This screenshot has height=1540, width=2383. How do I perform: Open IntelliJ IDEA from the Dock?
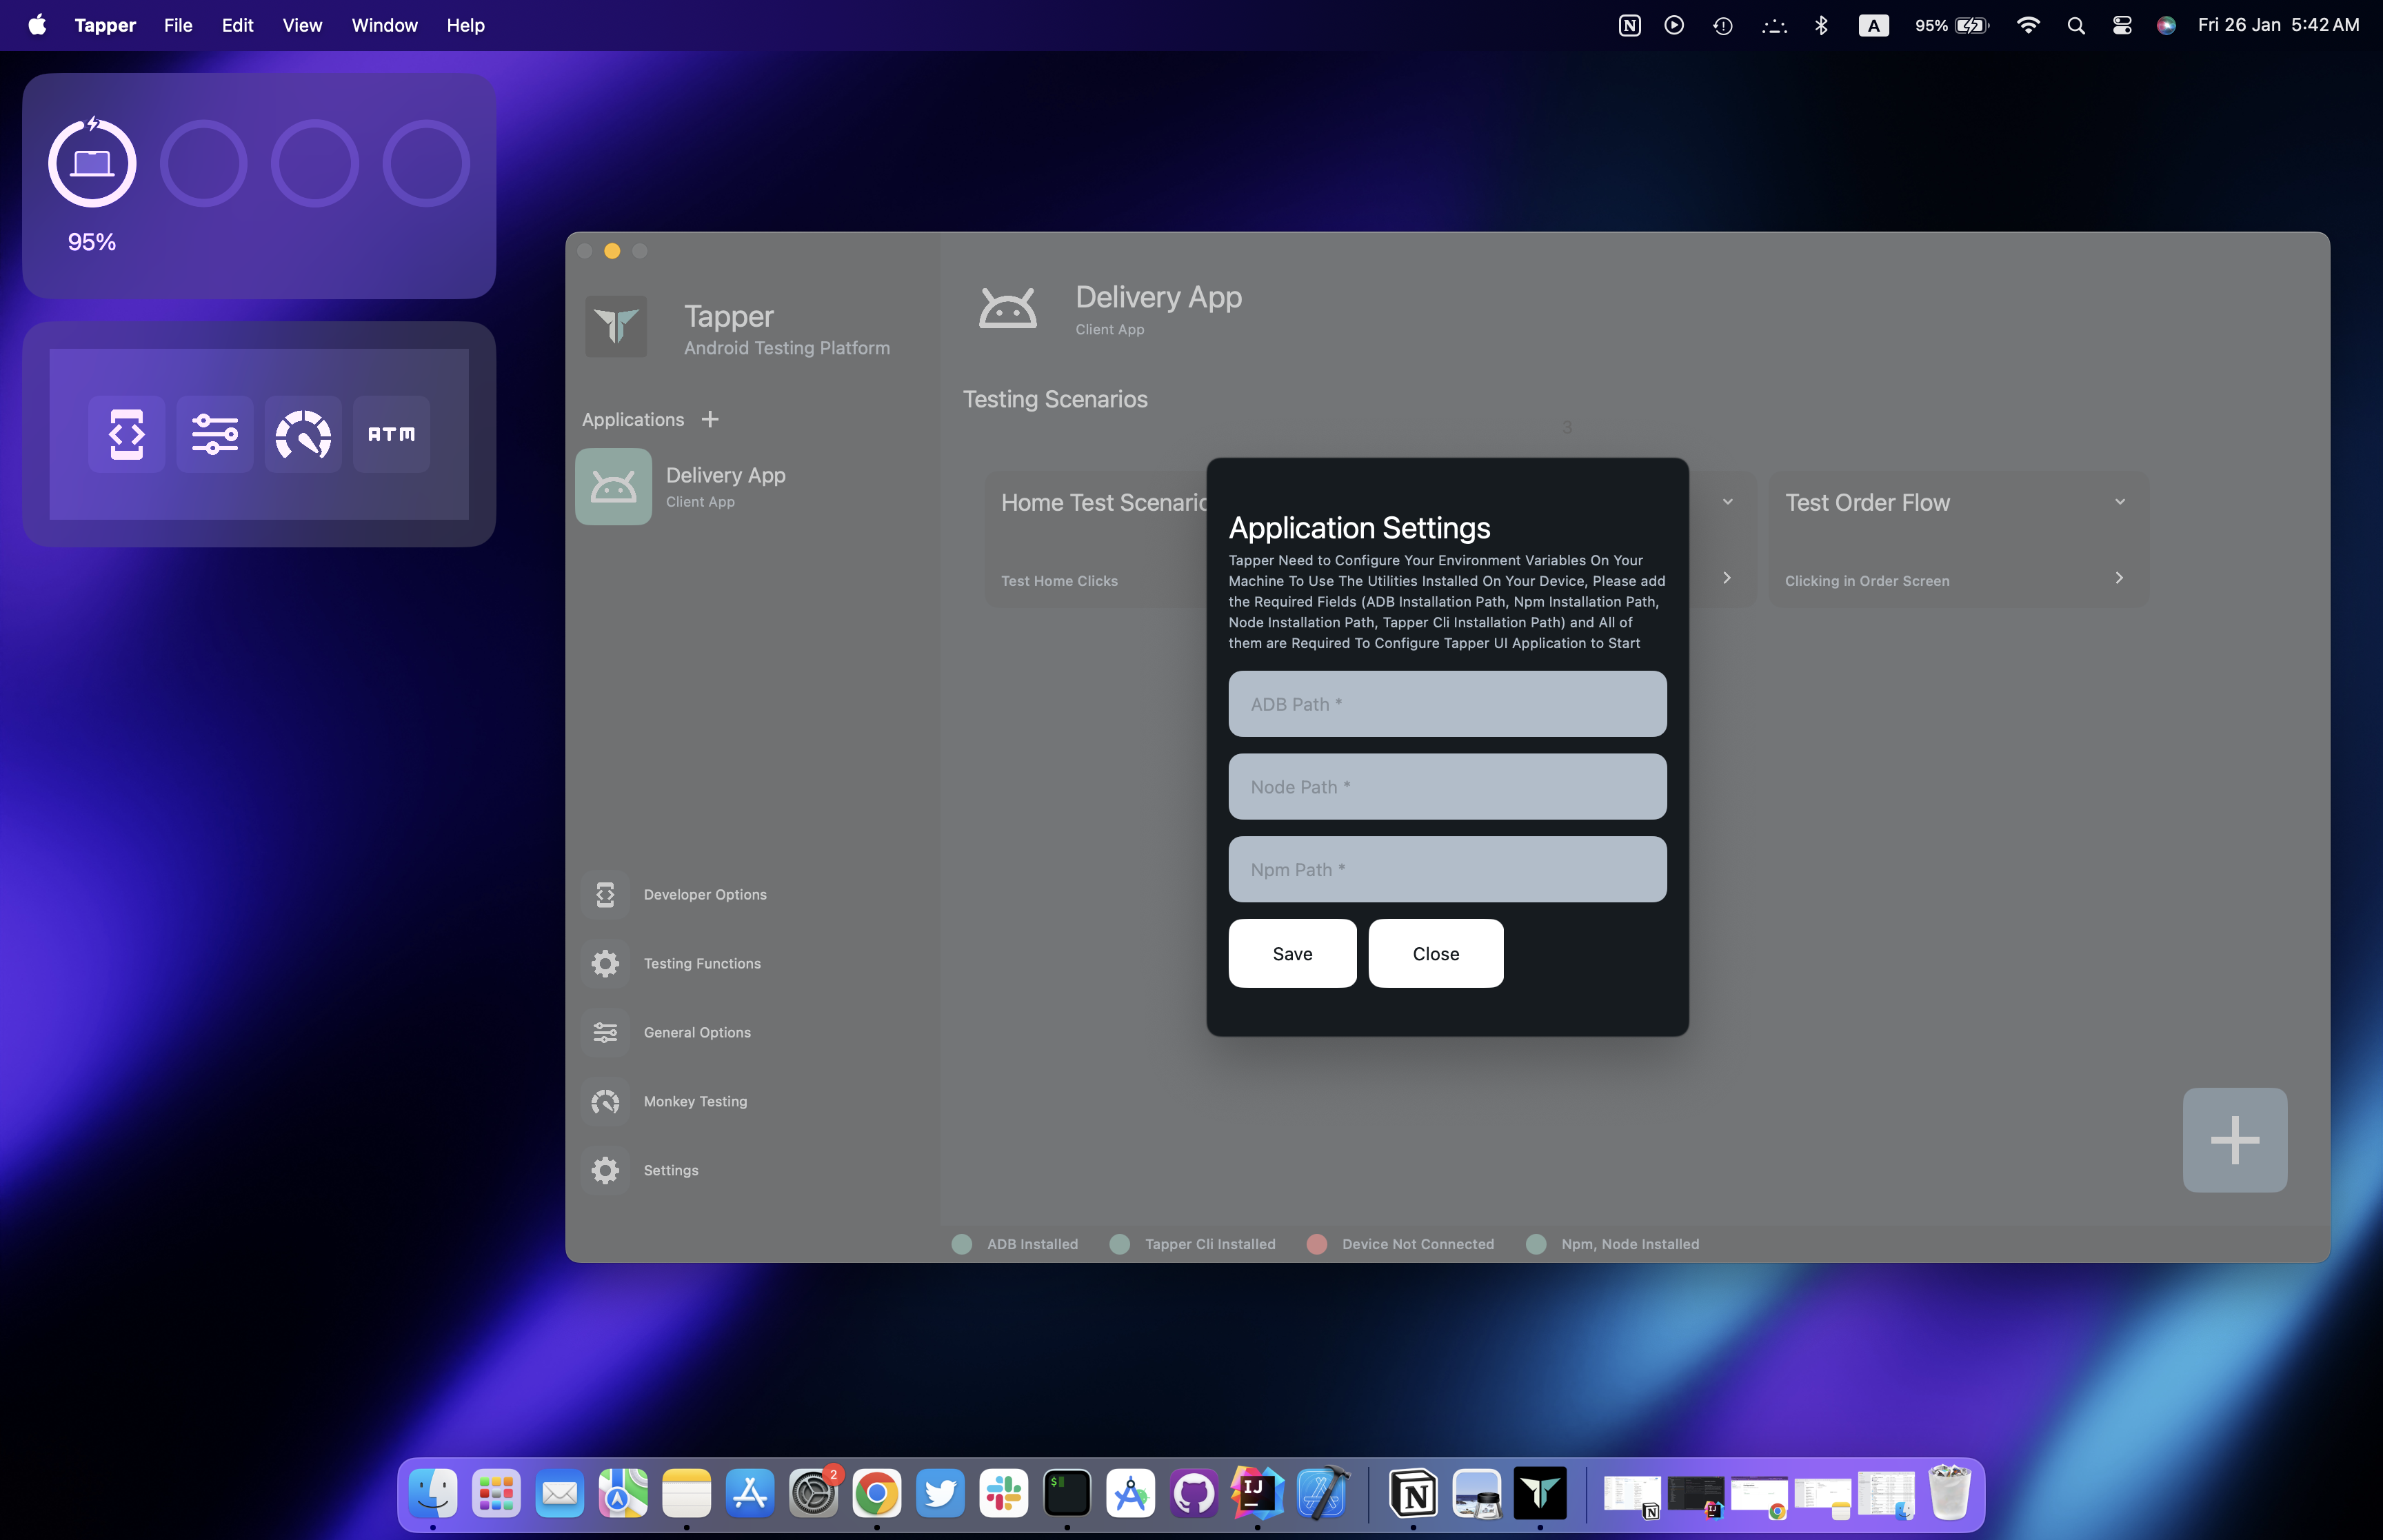pos(1257,1494)
